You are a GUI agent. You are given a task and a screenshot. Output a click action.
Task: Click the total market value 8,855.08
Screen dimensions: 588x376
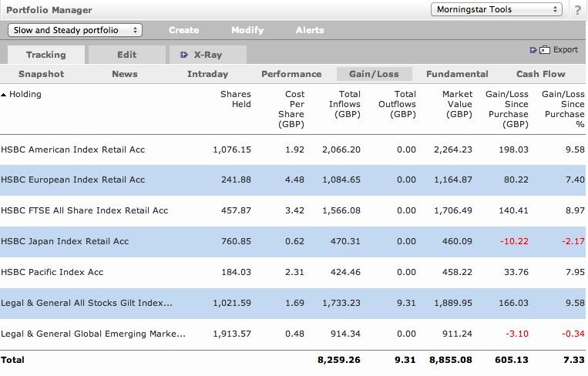point(451,361)
